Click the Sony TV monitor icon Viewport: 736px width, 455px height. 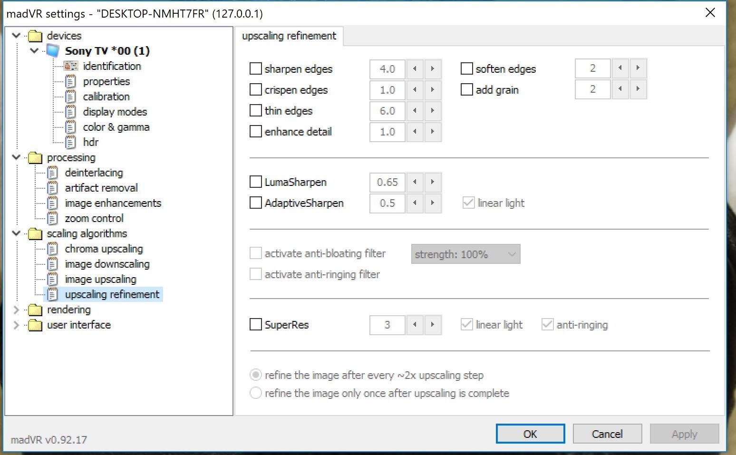point(53,51)
